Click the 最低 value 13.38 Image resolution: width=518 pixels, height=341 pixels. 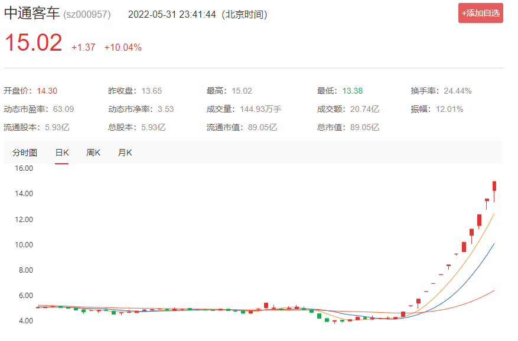coord(353,91)
